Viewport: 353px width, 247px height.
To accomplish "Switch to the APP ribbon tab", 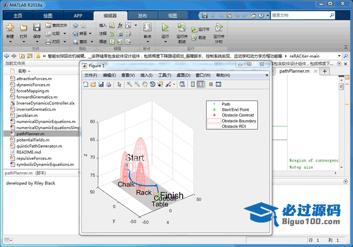I will point(78,15).
